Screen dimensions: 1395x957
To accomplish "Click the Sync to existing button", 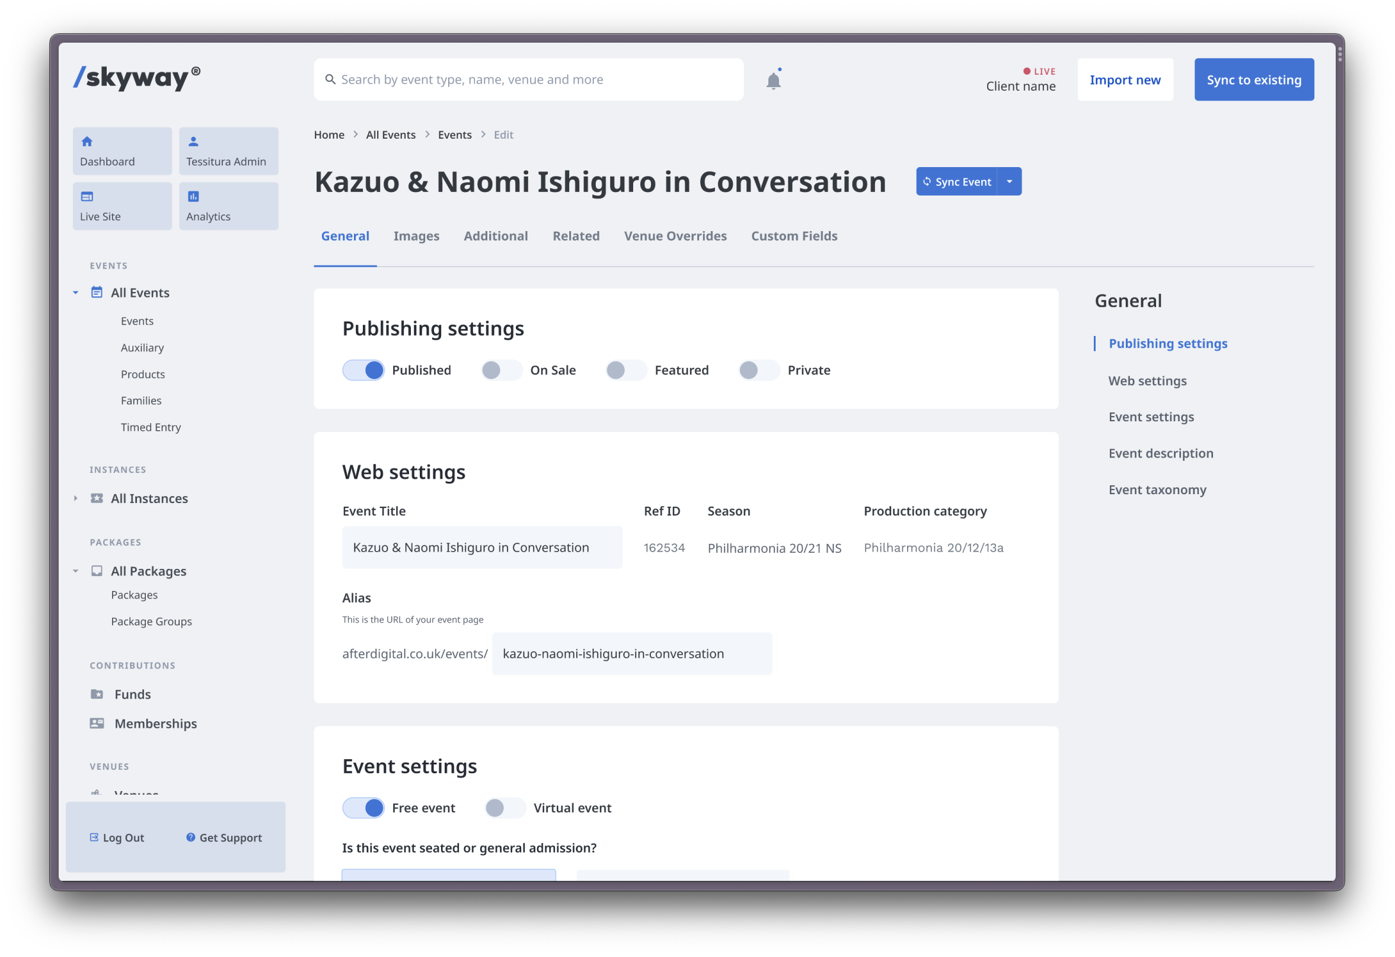I will pos(1254,79).
